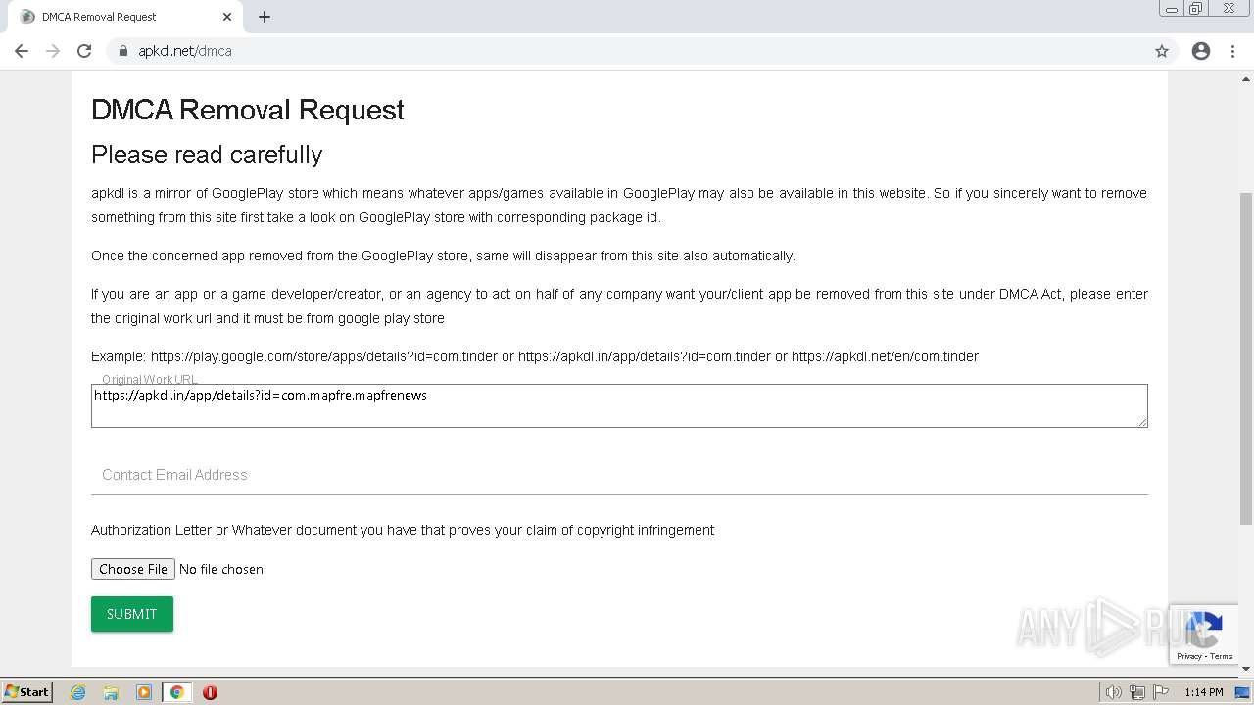Open Chrome's three-dot menu
Screen dimensions: 1254x705
[1233, 51]
